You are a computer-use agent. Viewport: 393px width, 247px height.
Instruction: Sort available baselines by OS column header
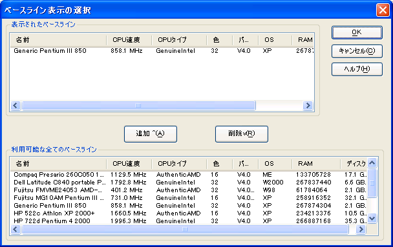point(275,164)
